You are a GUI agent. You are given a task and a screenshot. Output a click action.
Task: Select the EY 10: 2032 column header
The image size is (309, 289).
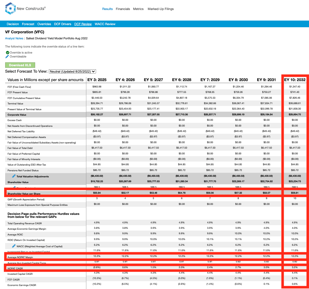click(295, 80)
